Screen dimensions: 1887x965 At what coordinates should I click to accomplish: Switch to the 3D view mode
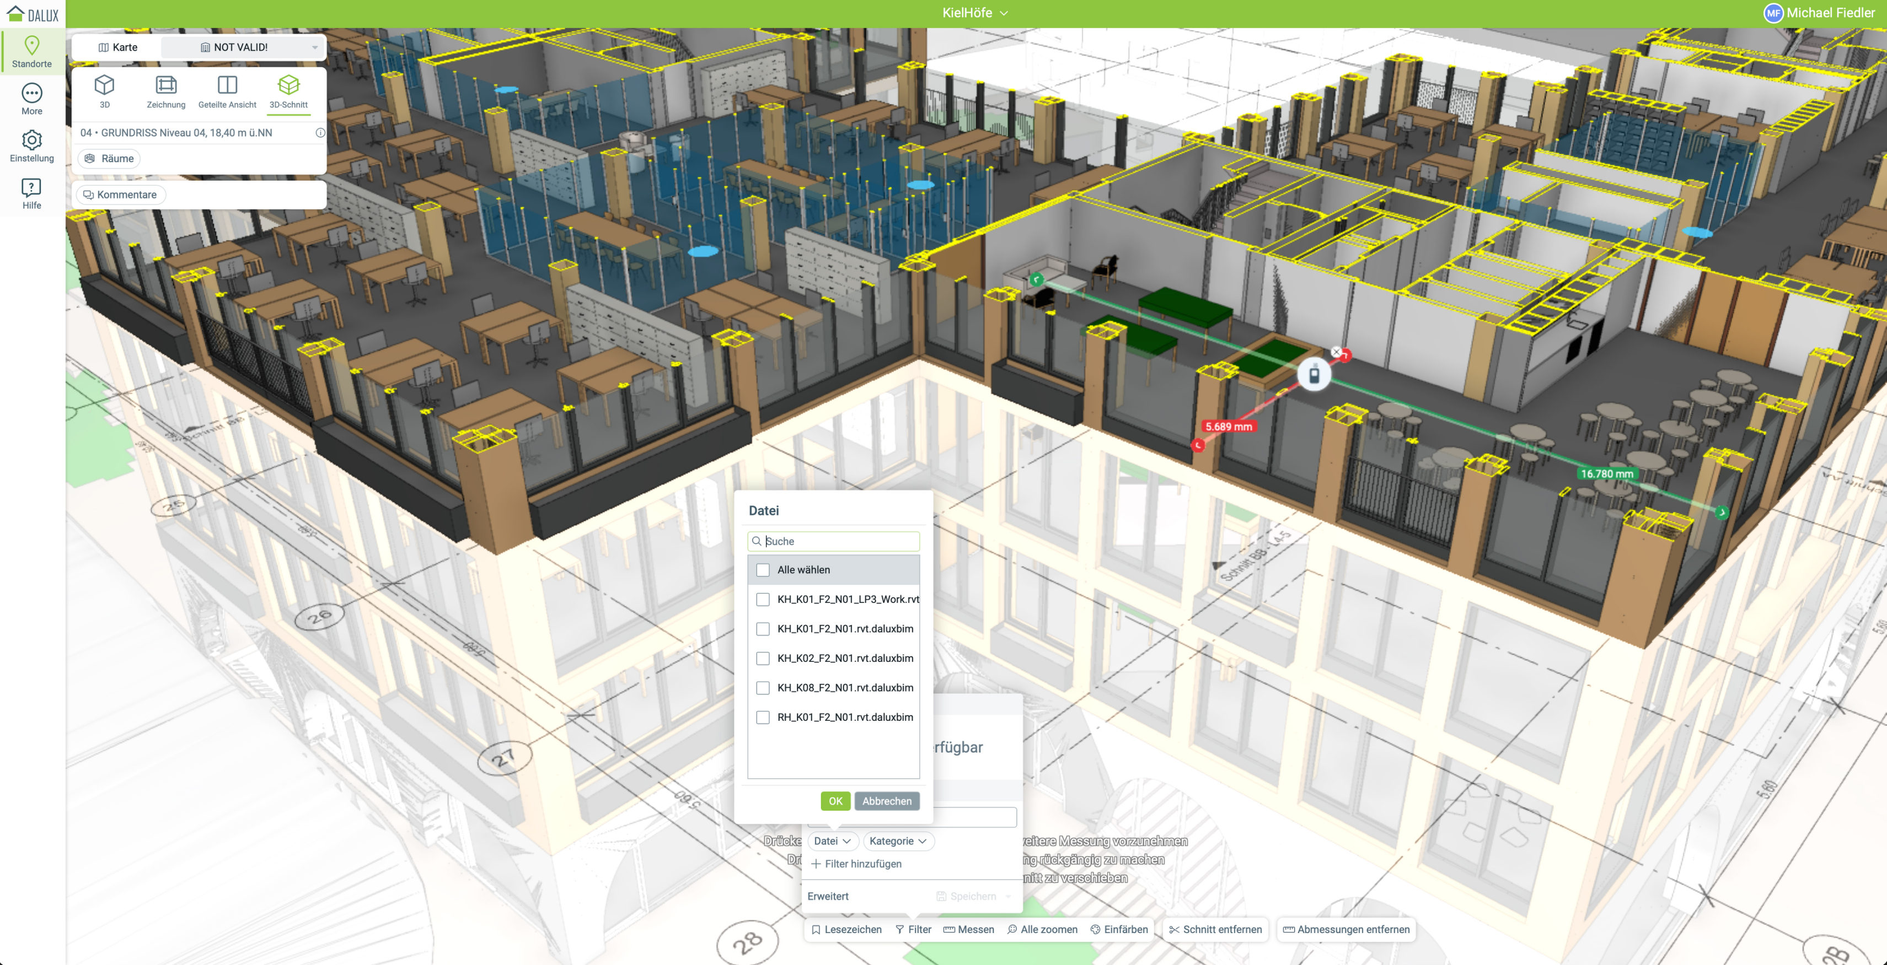(105, 91)
